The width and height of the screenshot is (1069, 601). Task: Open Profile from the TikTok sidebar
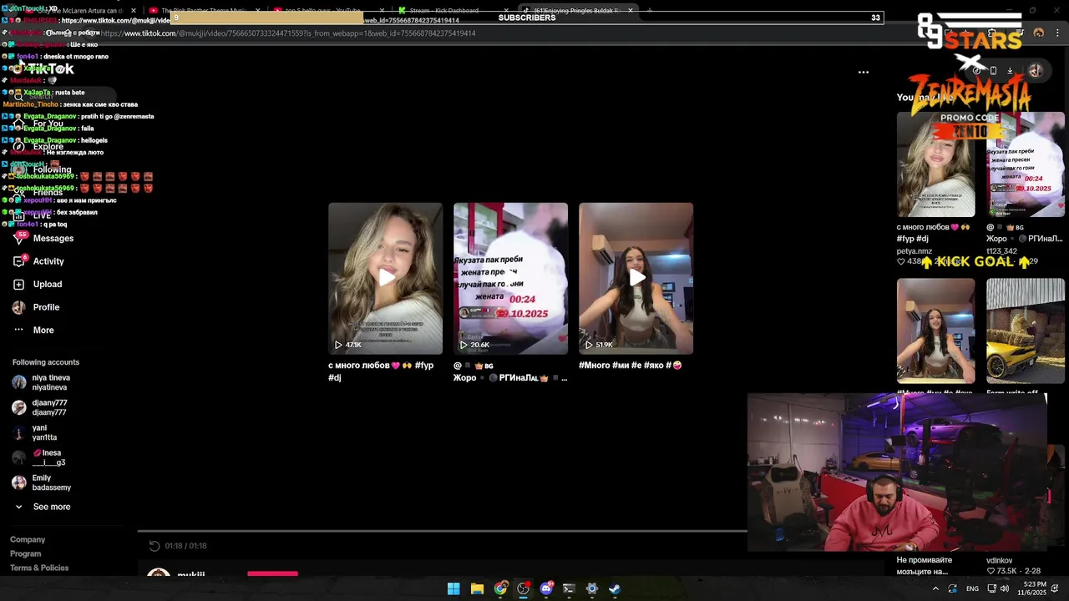tap(36, 307)
